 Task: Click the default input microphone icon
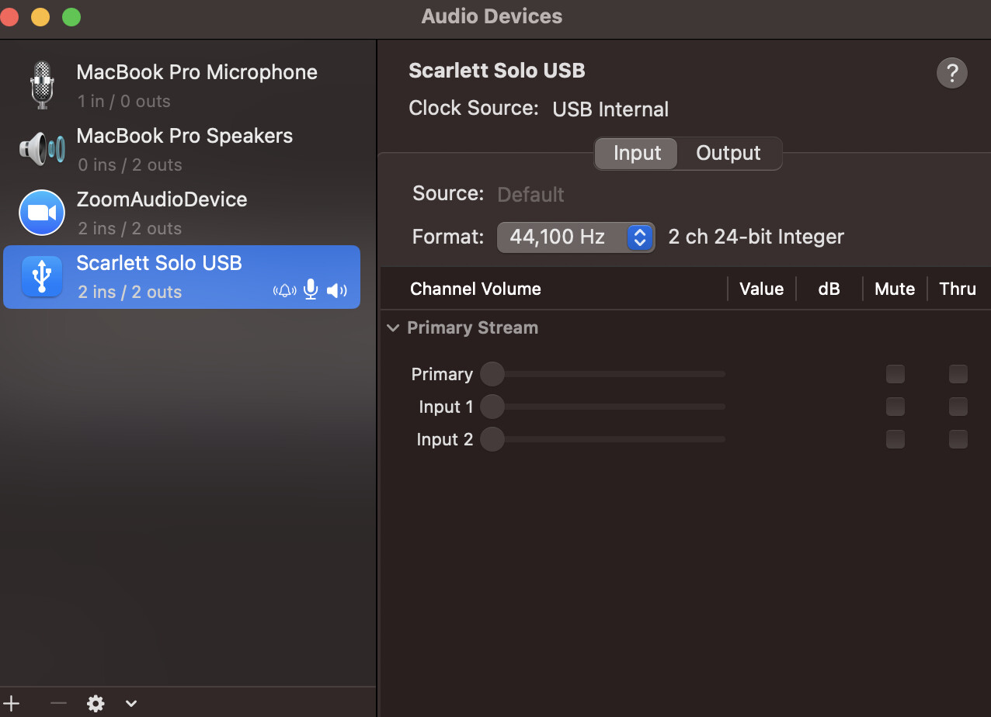coord(311,290)
